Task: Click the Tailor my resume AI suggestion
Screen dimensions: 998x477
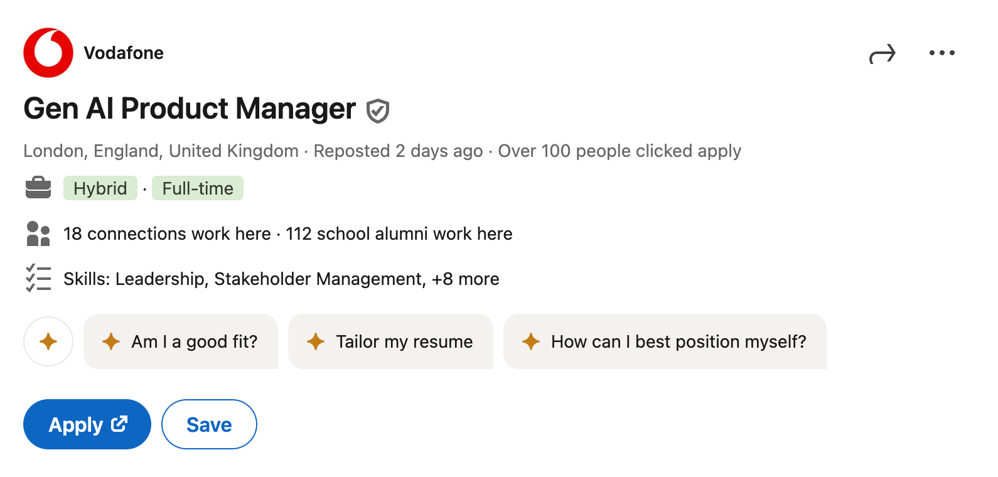Action: pos(390,341)
